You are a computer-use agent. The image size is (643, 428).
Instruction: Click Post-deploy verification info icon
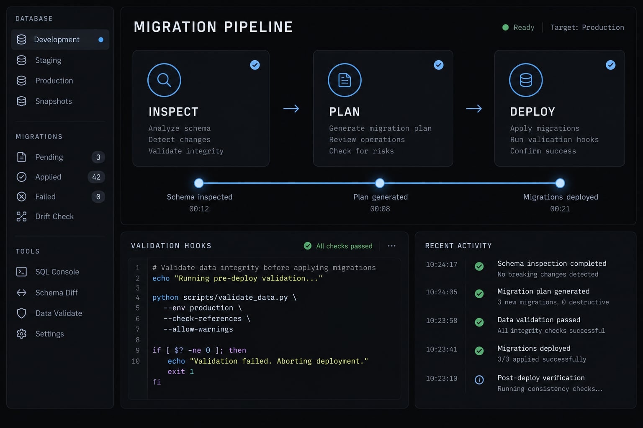(479, 380)
